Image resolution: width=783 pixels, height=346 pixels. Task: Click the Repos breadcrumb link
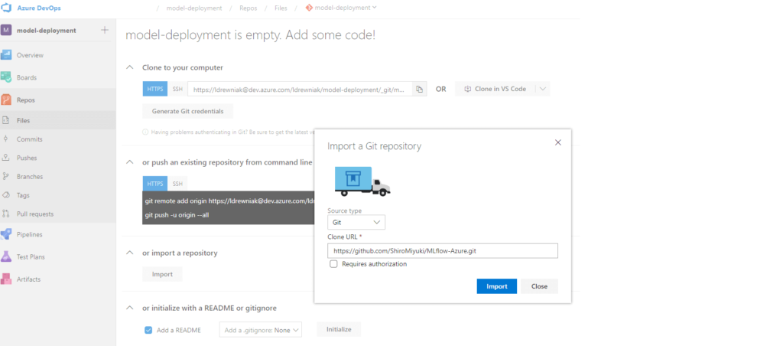click(249, 8)
